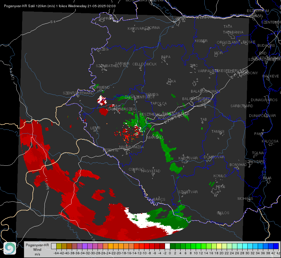Click the NAGYKANIZSA town label
The width and height of the screenshot is (281, 258).
[131, 147]
